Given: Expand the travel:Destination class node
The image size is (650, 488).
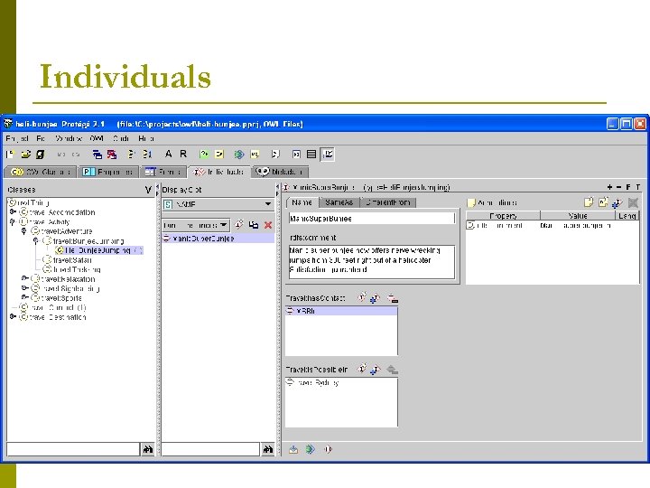Looking at the screenshot, I should pos(13,316).
